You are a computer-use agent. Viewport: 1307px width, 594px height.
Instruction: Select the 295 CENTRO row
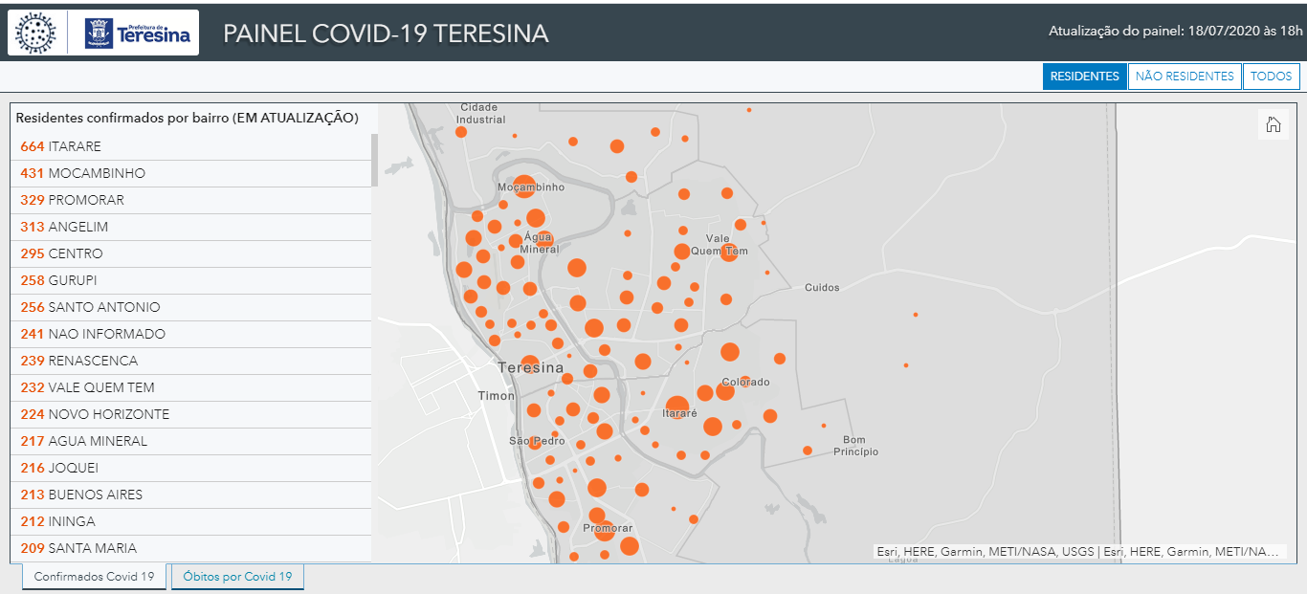tap(191, 253)
